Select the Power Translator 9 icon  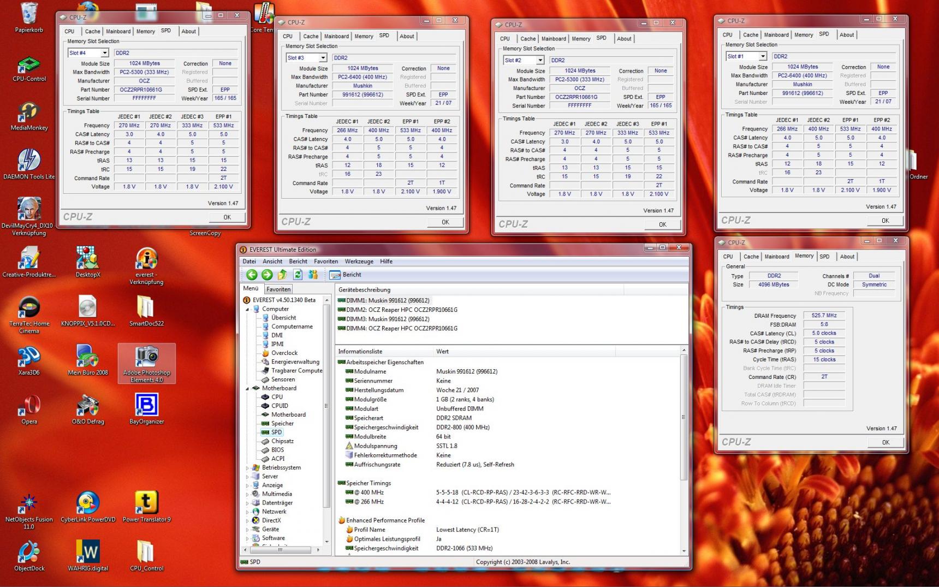[x=146, y=507]
